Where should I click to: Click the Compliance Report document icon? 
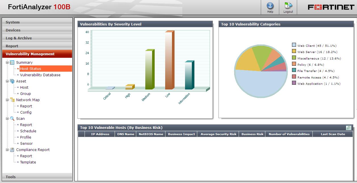pos(12,150)
